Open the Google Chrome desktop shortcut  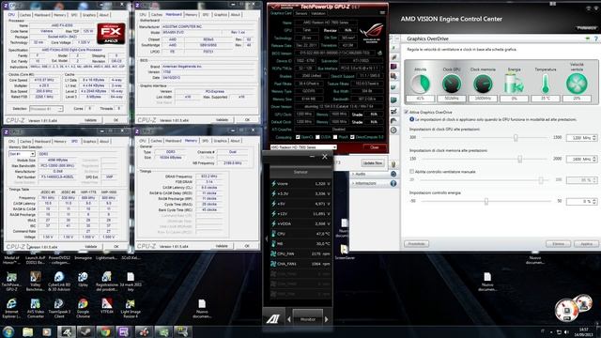coord(83,308)
